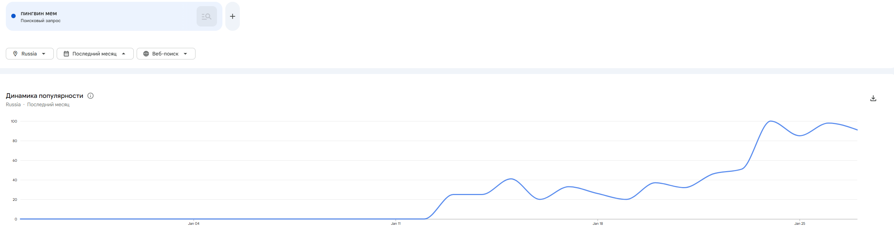The image size is (894, 240).
Task: Open the Веб-поиск search type dropdown
Action: point(166,54)
